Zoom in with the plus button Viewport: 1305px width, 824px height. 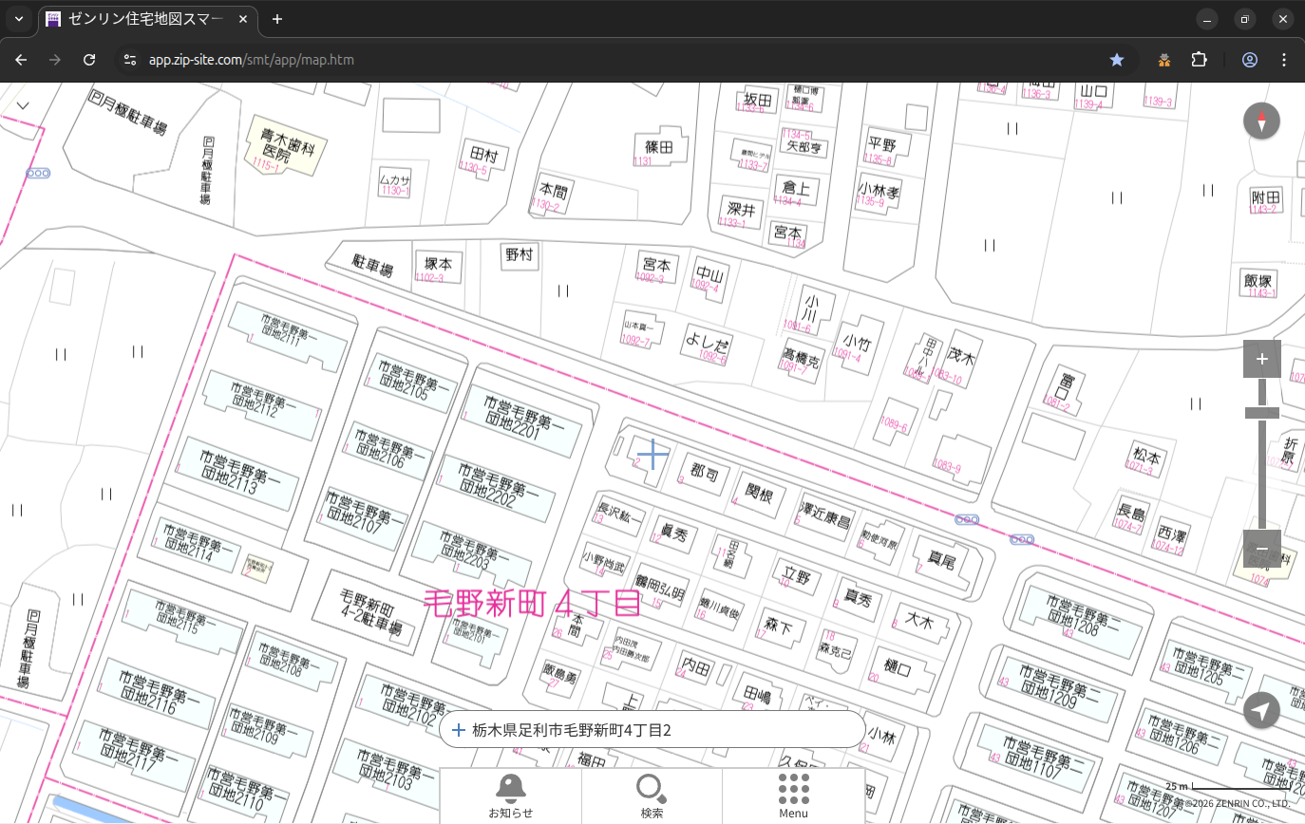(1261, 359)
